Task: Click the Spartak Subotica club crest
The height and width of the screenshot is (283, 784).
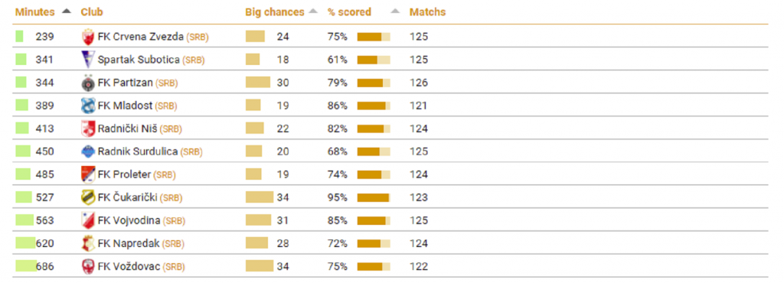Action: 87,60
